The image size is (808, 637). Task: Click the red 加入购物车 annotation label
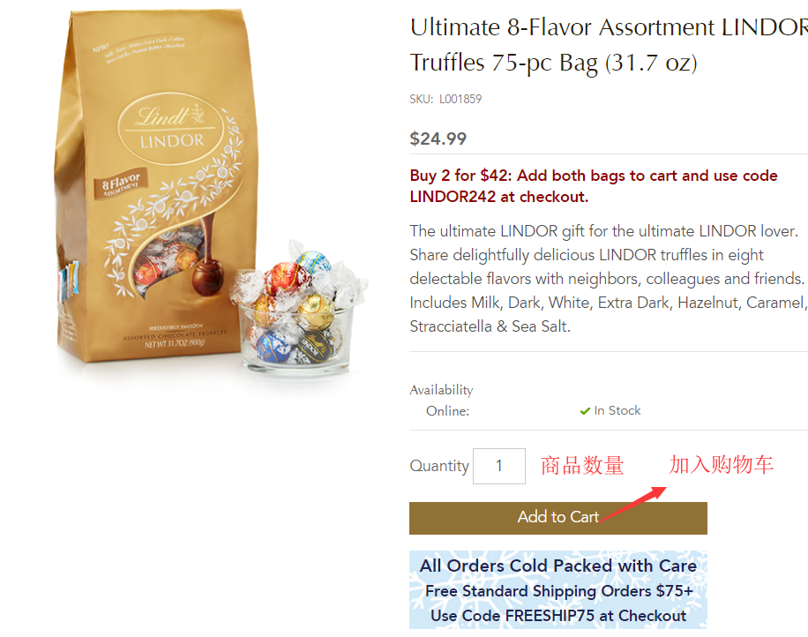722,464
